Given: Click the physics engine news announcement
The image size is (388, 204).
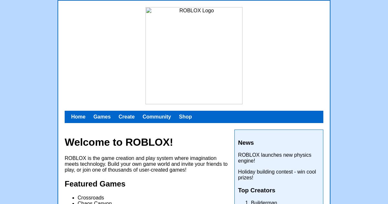Looking at the screenshot, I should pyautogui.click(x=275, y=158).
